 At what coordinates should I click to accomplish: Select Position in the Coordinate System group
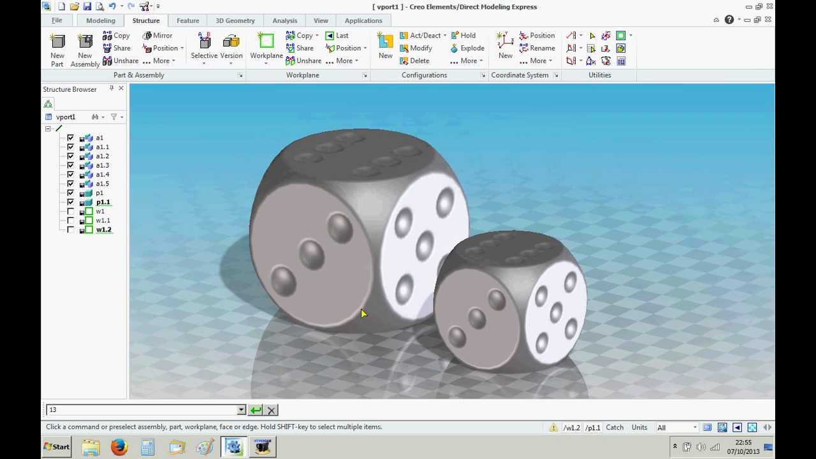[x=537, y=36]
